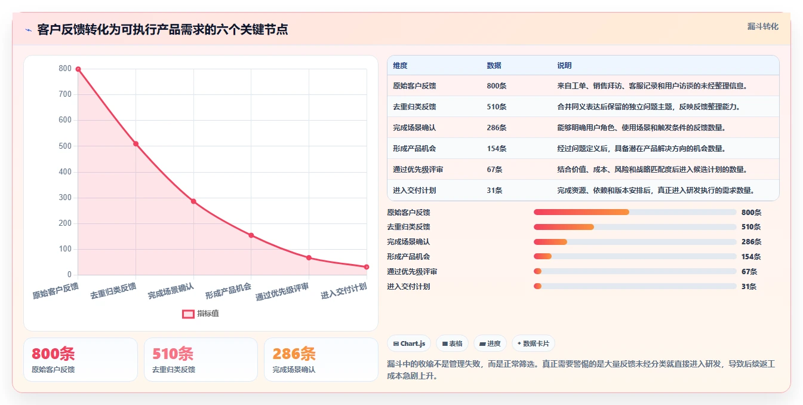The height and width of the screenshot is (405, 803).
Task: Click the 数据卡片 tag chip
Action: [x=533, y=343]
